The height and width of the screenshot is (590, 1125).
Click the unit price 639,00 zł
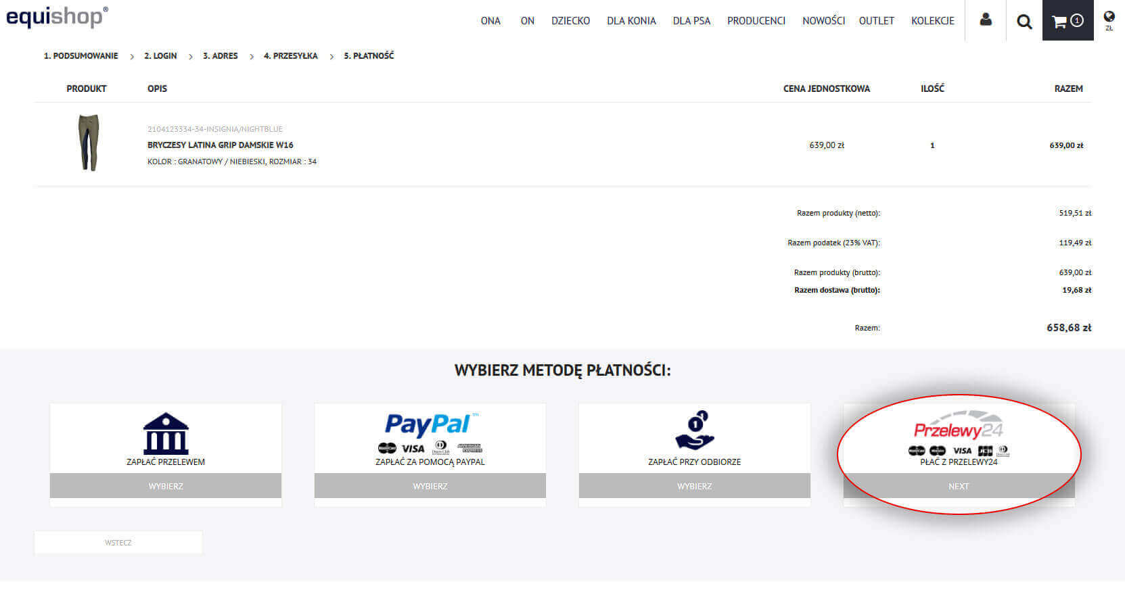pos(827,145)
